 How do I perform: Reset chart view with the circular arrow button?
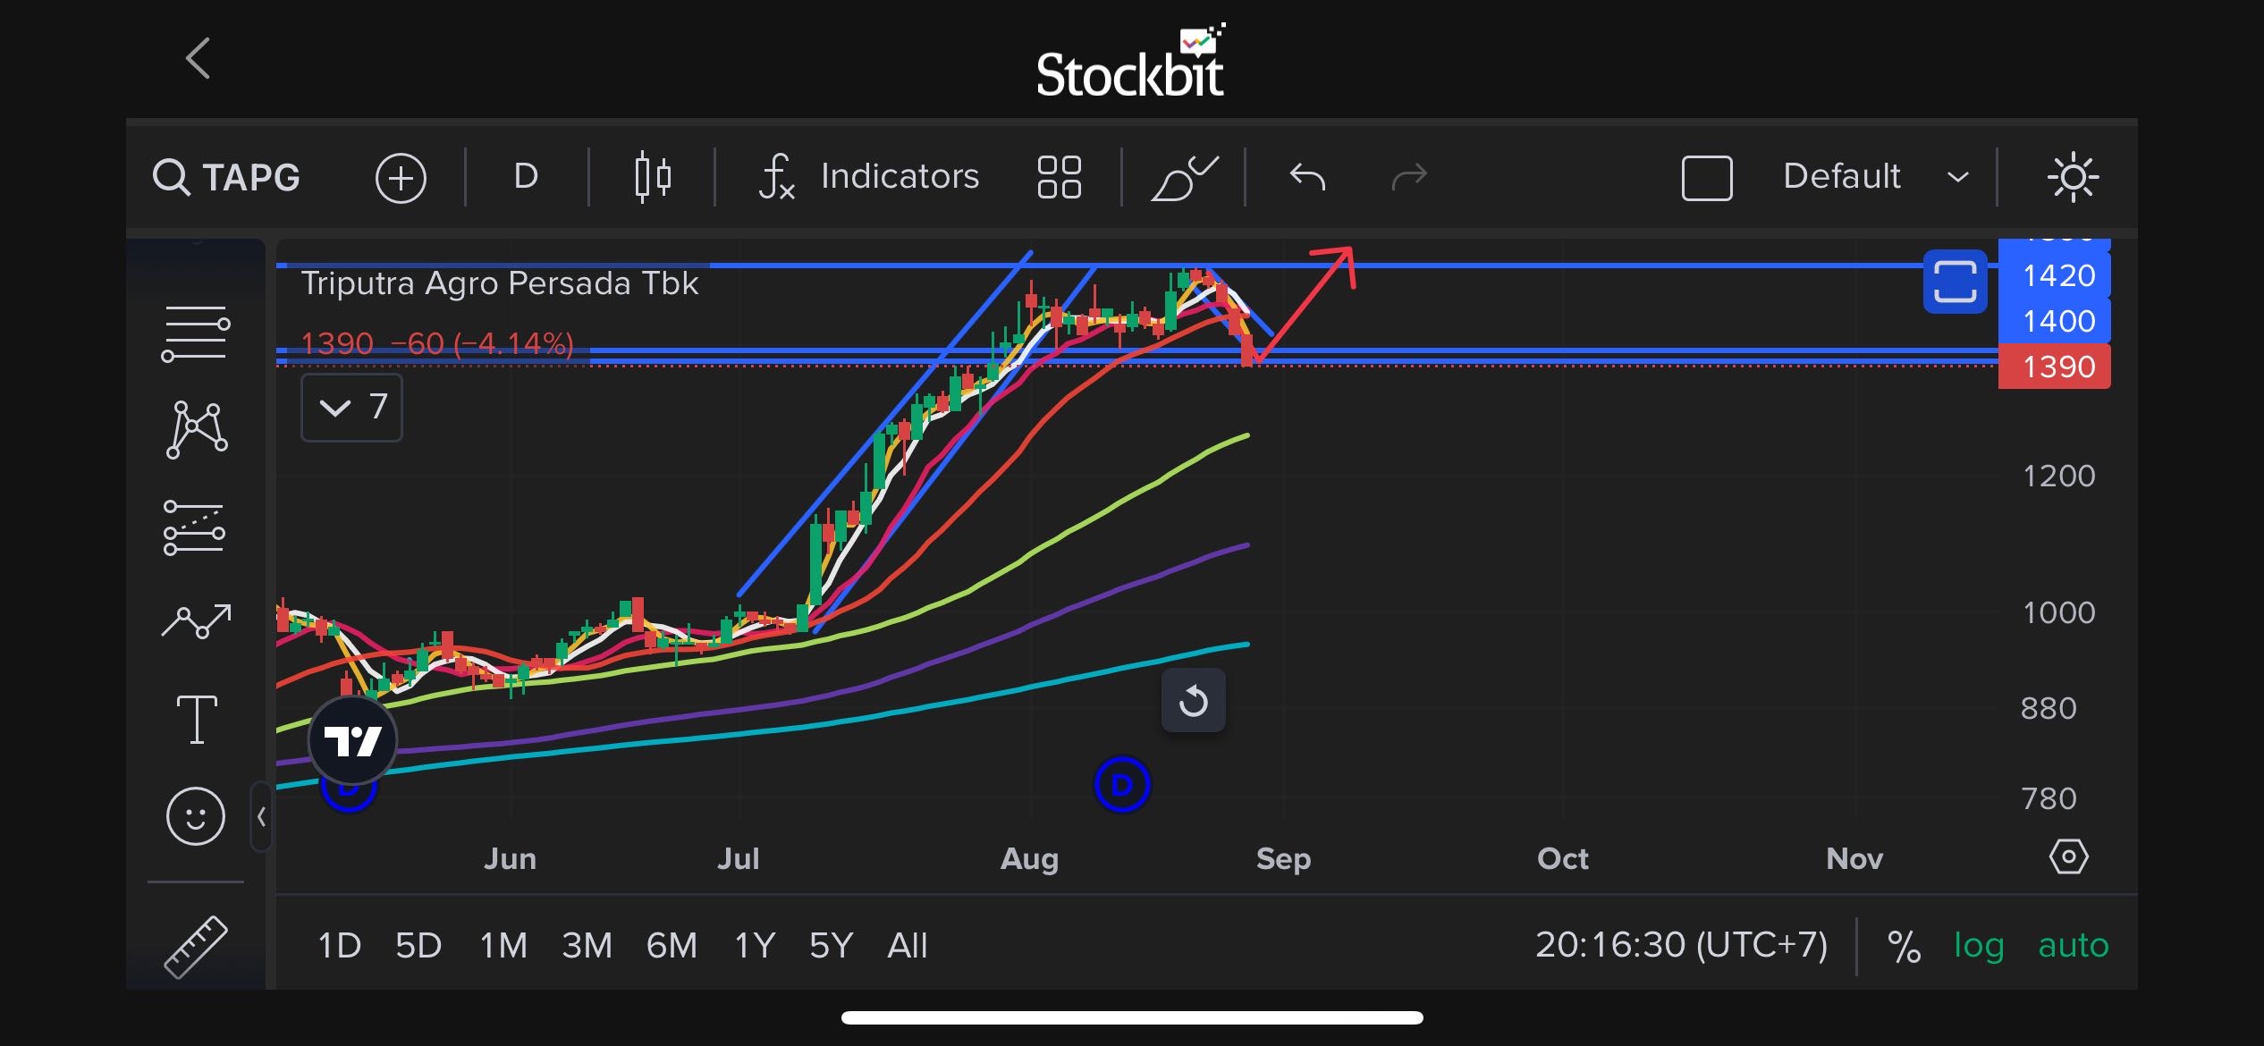coord(1193,700)
